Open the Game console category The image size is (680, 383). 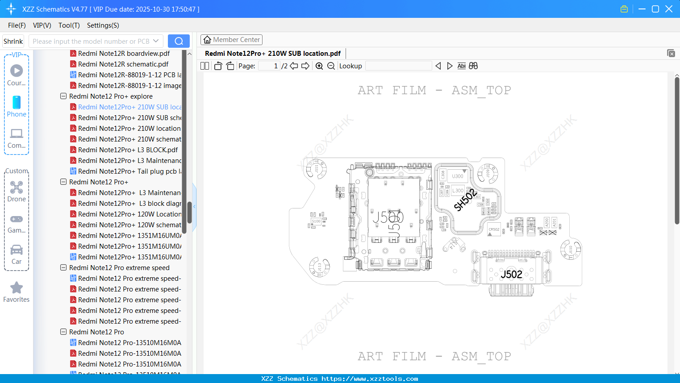[x=17, y=223]
